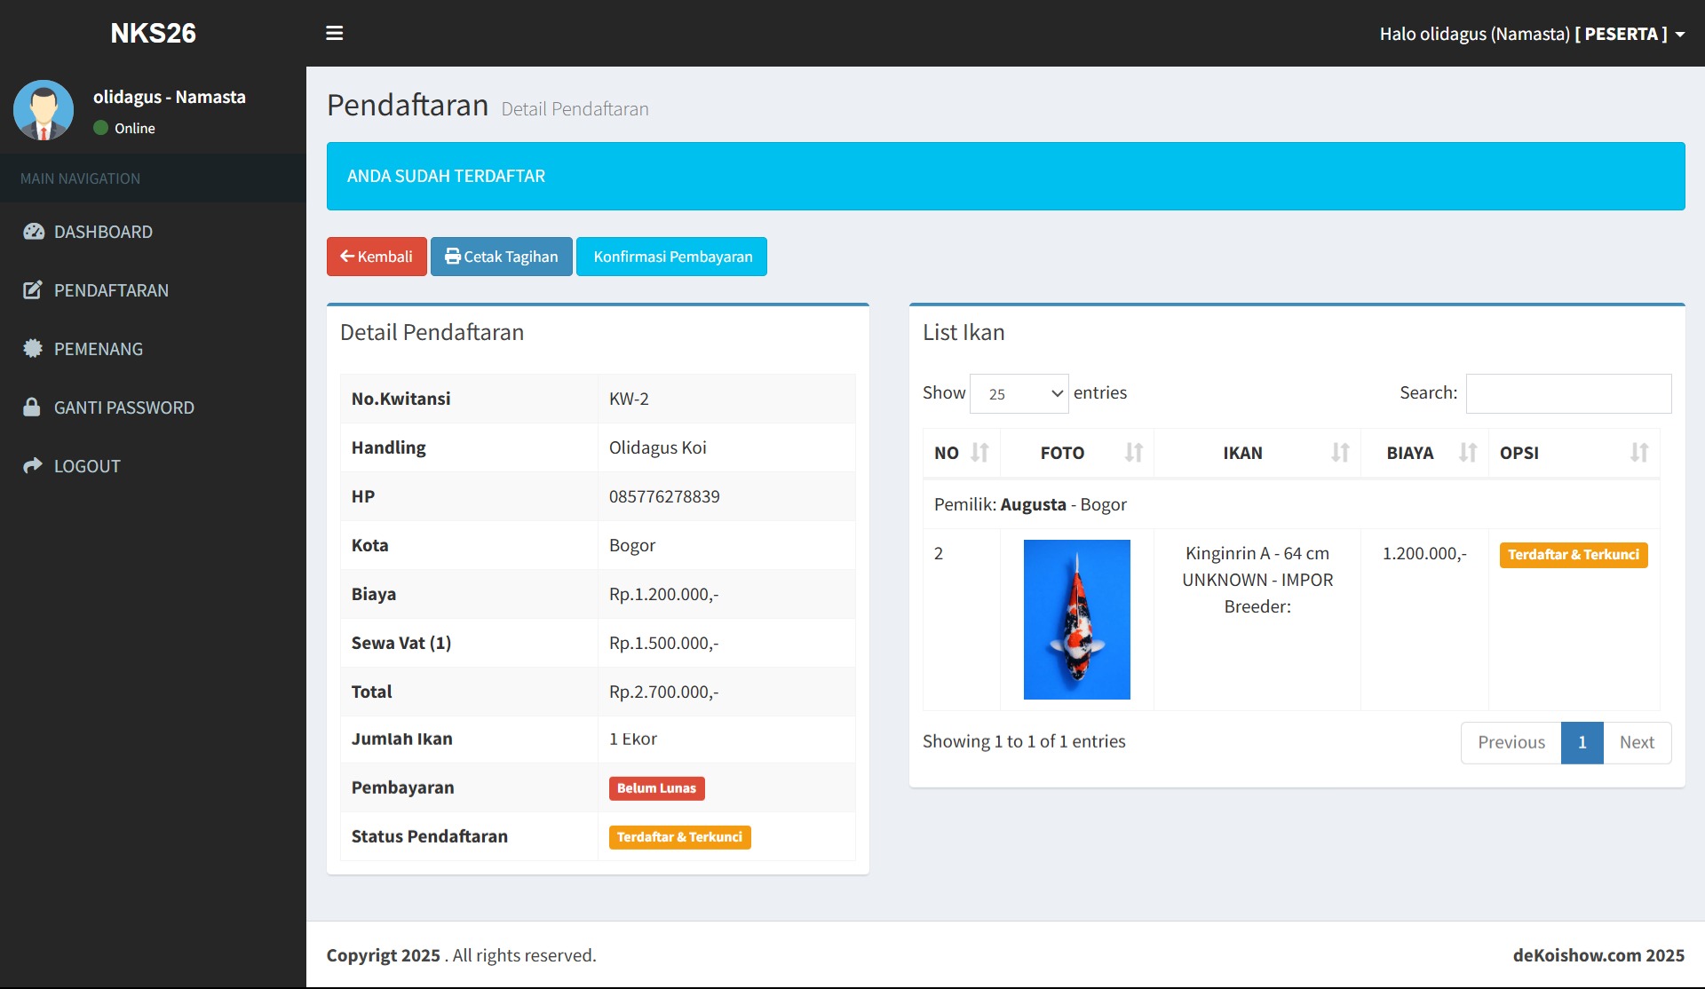The image size is (1705, 989).
Task: Open the PEMENANG menu item
Action: tap(98, 349)
